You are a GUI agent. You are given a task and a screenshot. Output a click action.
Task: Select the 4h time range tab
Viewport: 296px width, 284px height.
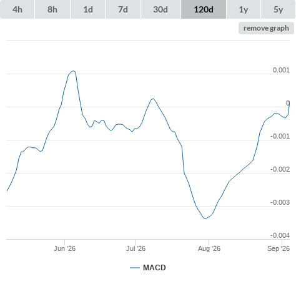click(17, 9)
